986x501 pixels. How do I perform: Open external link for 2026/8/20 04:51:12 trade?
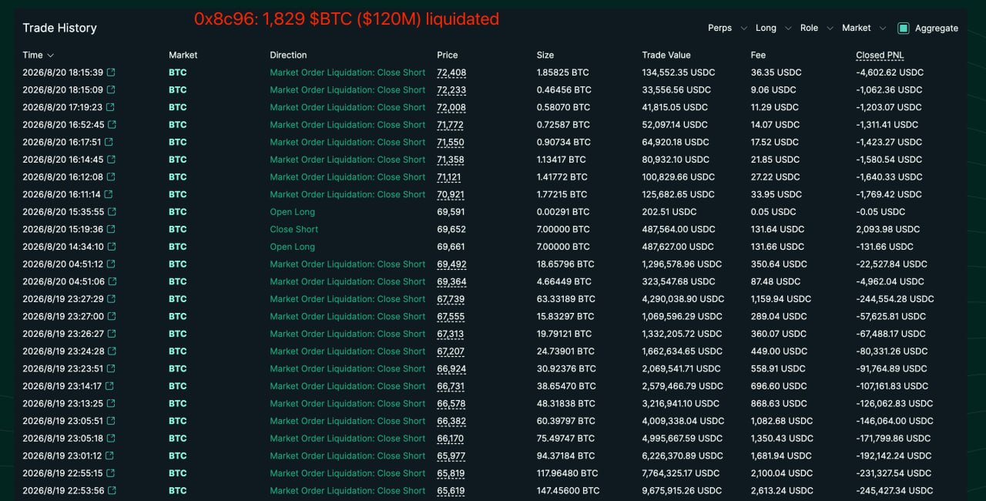[111, 264]
